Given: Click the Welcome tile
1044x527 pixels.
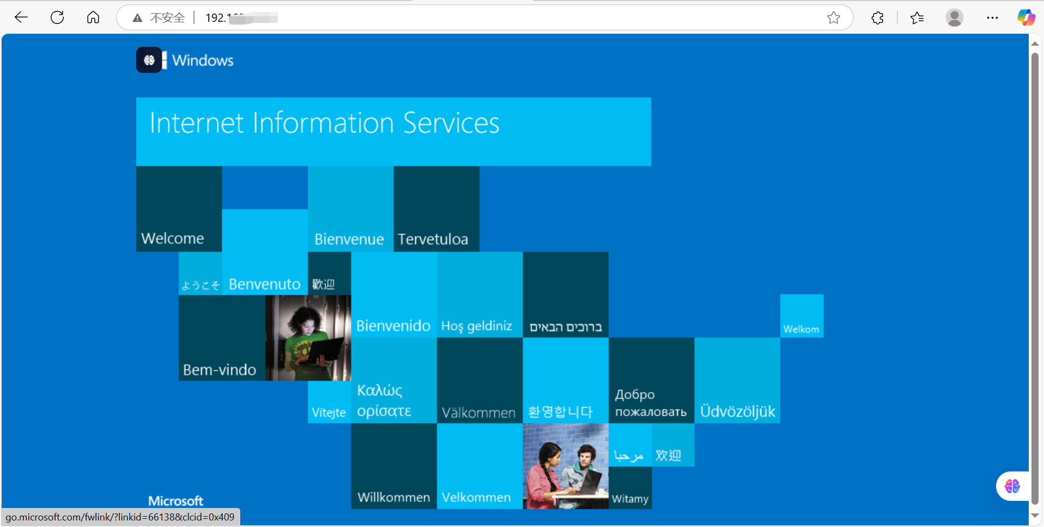Looking at the screenshot, I should click(x=179, y=209).
